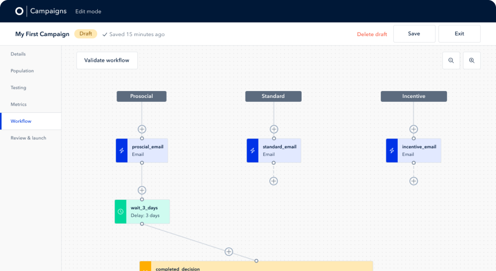Open the completed_decision node
Screen dimensions: 496x271
[x=256, y=266]
